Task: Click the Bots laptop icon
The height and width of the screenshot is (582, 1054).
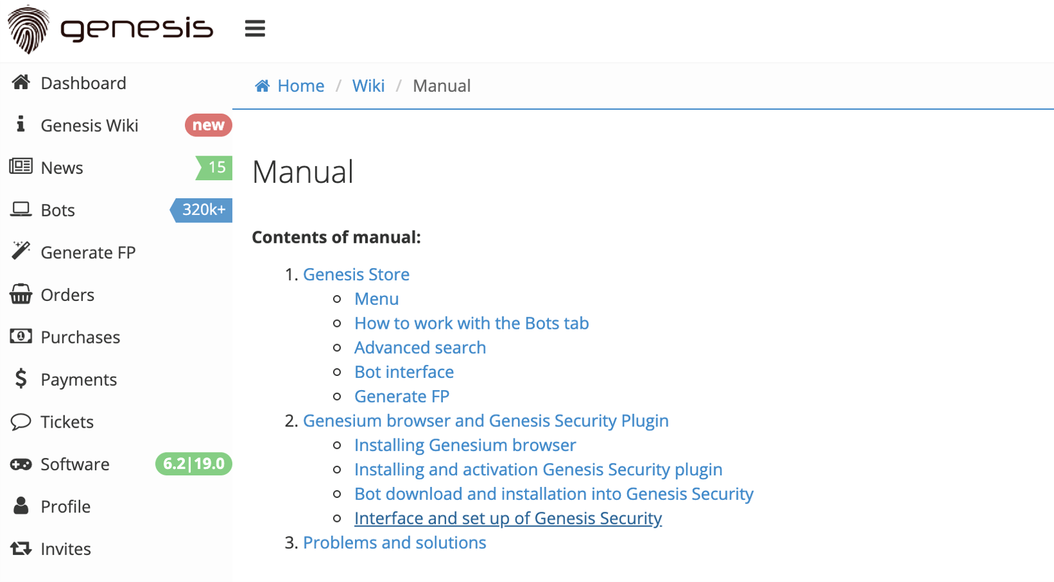Action: [x=21, y=209]
